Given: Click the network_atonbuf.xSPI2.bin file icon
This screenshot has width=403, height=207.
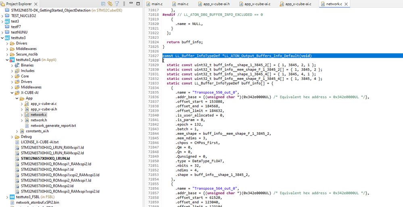Looking at the screenshot, I should coord(12,203).
